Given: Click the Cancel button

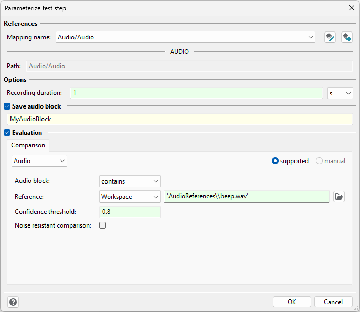Looking at the screenshot, I should [333, 302].
